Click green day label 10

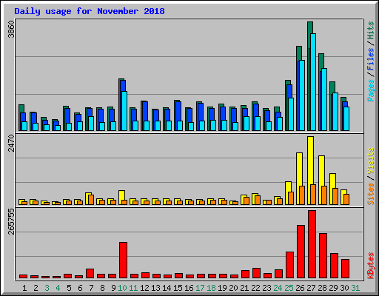(122, 288)
